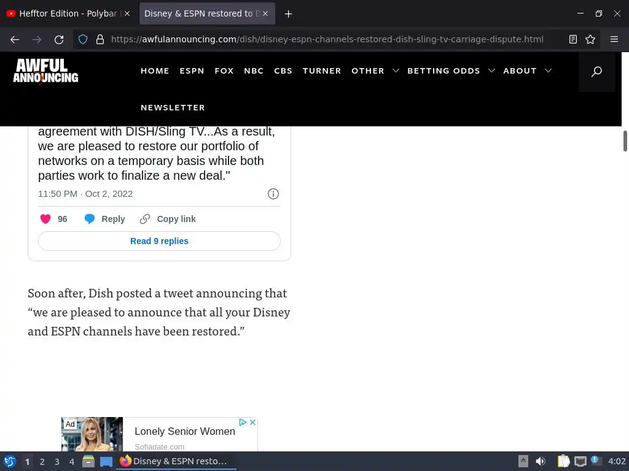The height and width of the screenshot is (471, 629).
Task: Click the tweet timestamp 11:50 PM · Oct 2, 2022
Action: pos(85,194)
